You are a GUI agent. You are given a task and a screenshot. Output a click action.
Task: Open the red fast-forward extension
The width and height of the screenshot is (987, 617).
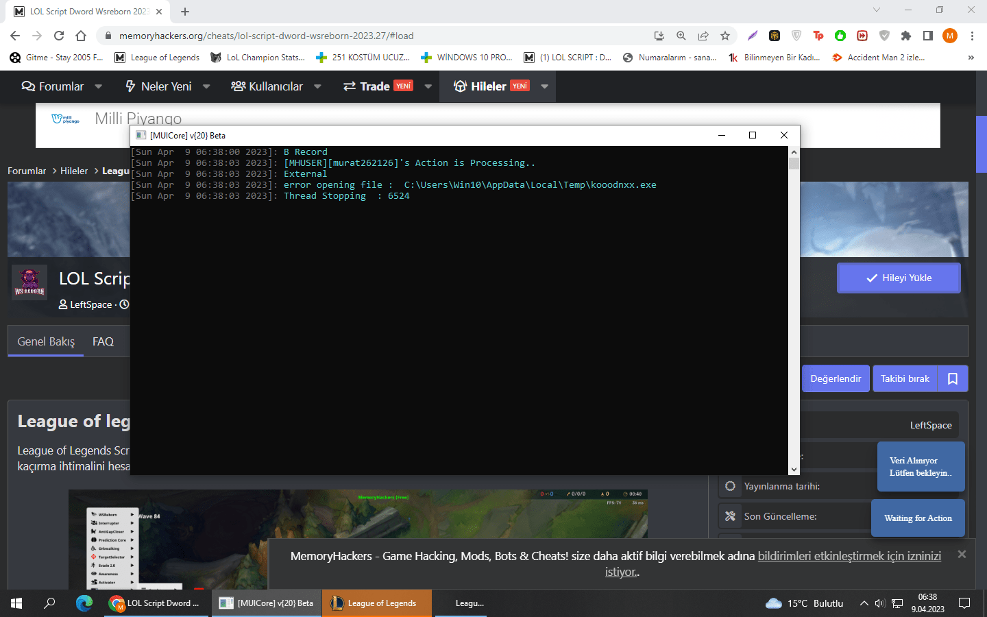pyautogui.click(x=862, y=36)
